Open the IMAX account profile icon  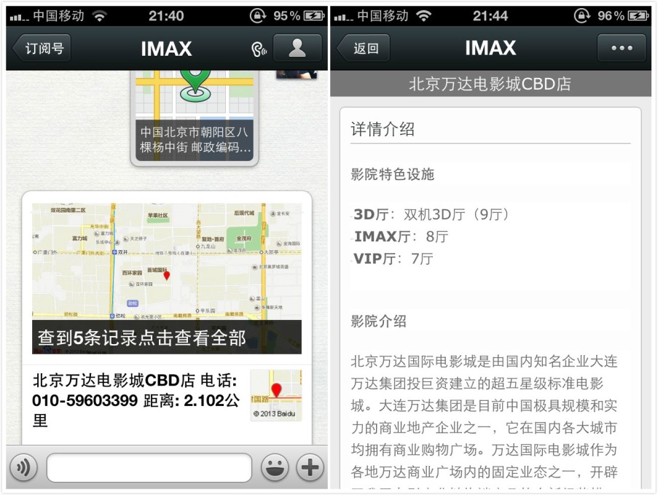tap(297, 48)
